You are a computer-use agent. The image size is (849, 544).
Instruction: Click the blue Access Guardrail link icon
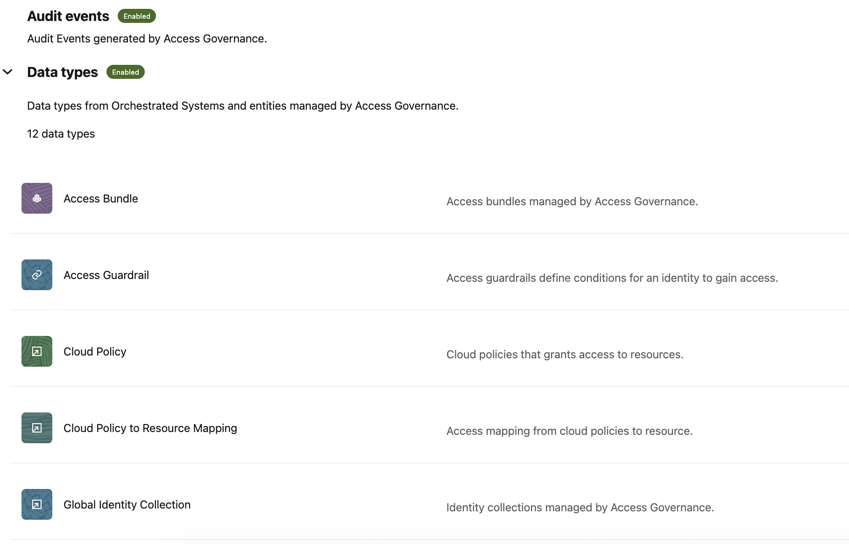[37, 275]
